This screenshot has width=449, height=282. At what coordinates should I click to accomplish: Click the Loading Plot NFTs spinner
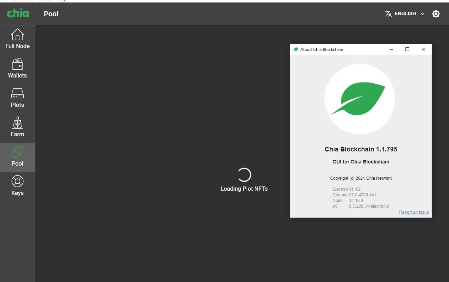point(244,174)
